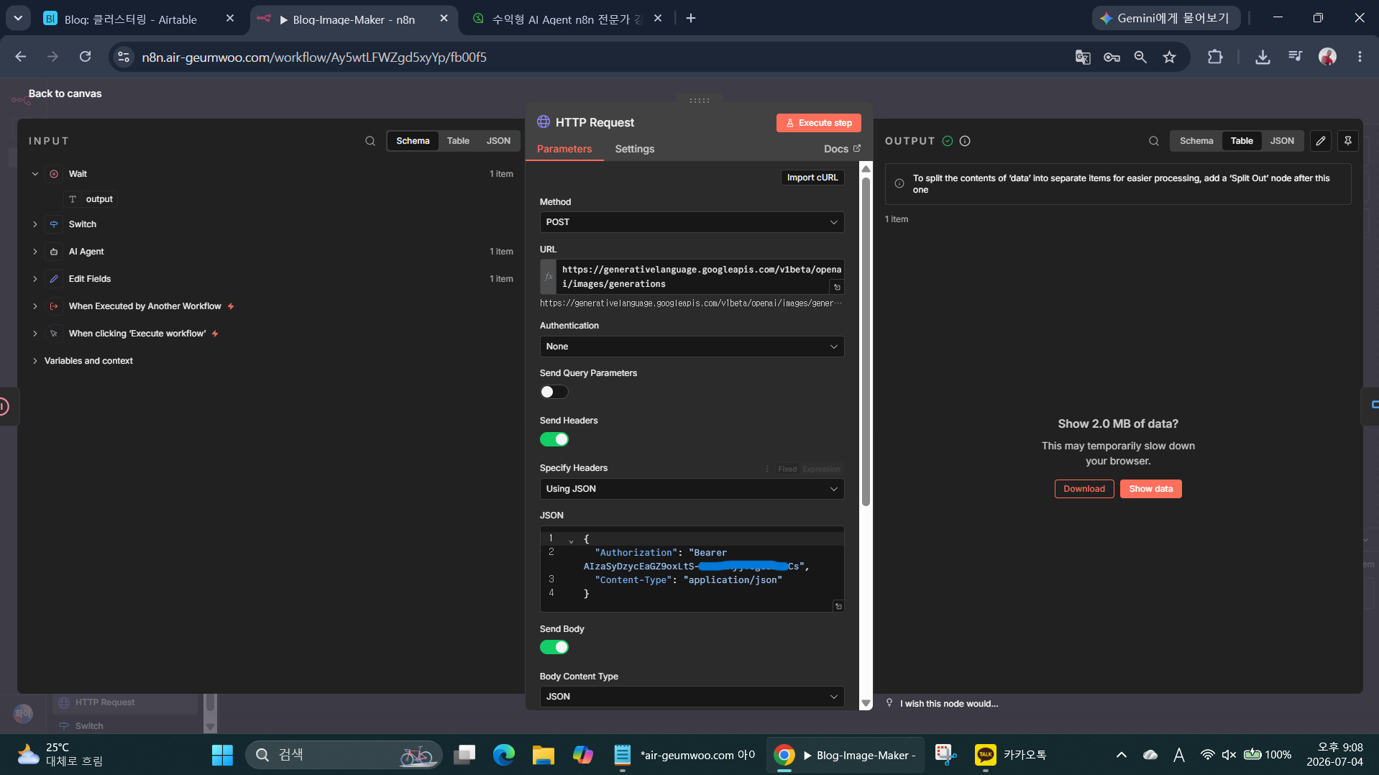Open the Authentication dropdown set to None
Viewport: 1379px width, 775px height.
pyautogui.click(x=692, y=347)
